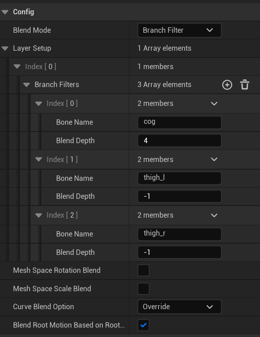The image size is (260, 337).
Task: Edit Bone Name field containing cog
Action: point(179,123)
